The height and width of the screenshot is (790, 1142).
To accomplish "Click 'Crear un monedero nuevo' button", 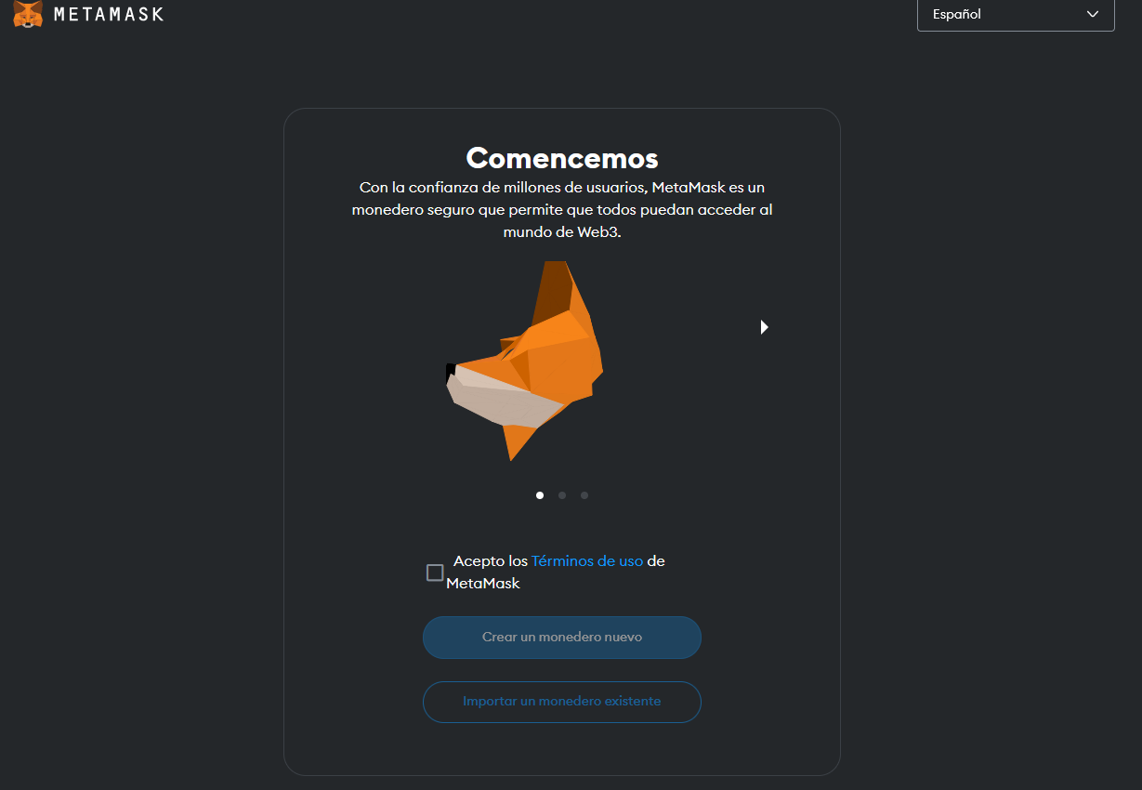I will pos(562,638).
